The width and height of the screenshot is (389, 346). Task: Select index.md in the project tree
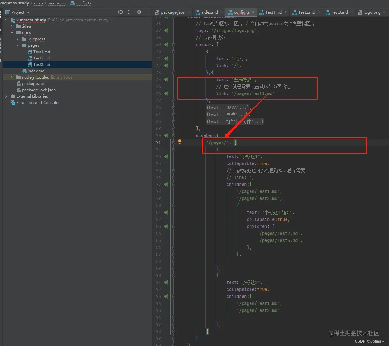(x=36, y=71)
